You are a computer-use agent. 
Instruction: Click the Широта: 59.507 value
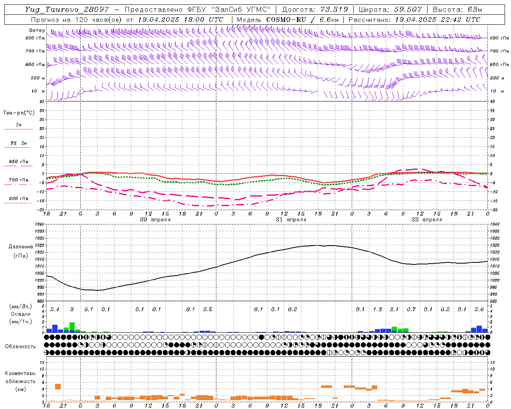(390, 10)
